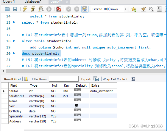Click the auto_increment Extra cell
The width and height of the screenshot is (167, 131).
point(103,91)
